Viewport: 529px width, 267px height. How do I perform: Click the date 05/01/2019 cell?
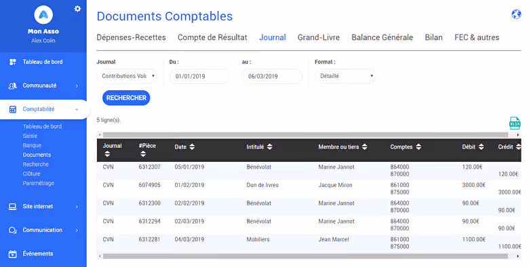[x=189, y=167]
